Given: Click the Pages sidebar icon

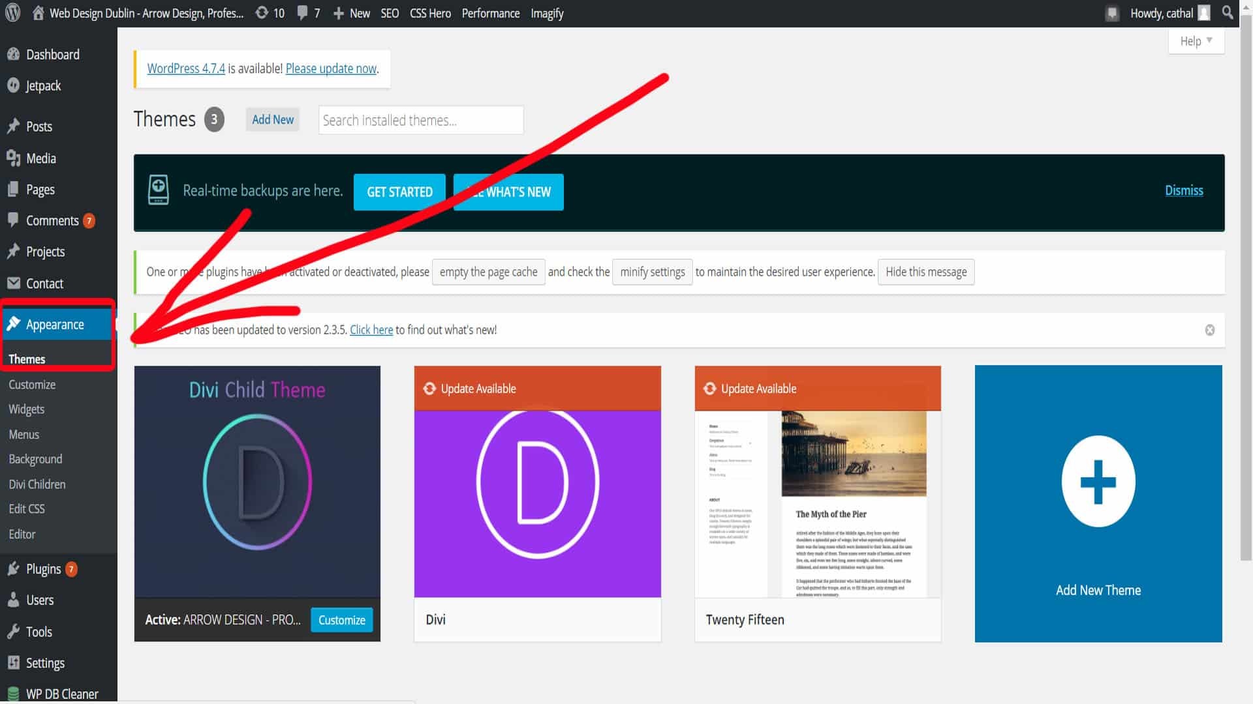Looking at the screenshot, I should point(13,190).
